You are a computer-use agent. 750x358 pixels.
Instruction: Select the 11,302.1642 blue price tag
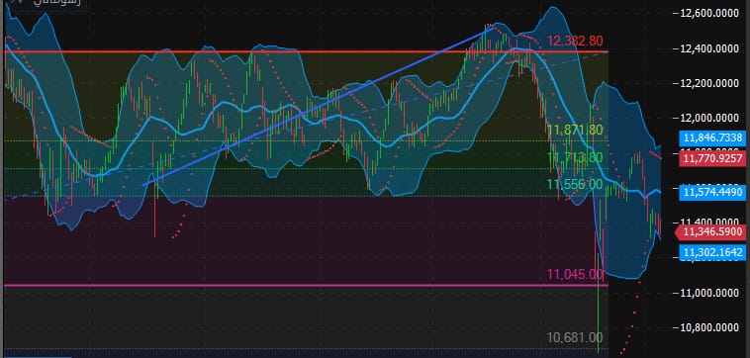tap(712, 252)
